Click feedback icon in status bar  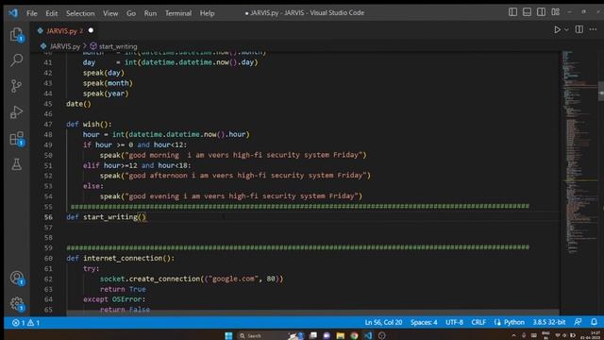579,322
